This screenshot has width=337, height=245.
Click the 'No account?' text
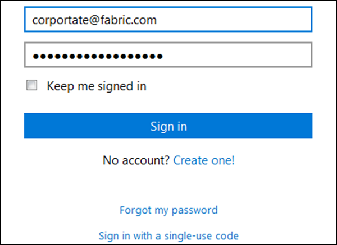tap(136, 160)
